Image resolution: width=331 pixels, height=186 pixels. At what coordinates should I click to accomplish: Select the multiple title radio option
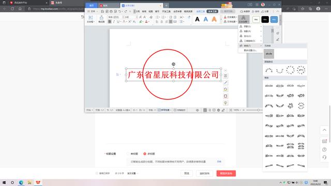coord(145,154)
